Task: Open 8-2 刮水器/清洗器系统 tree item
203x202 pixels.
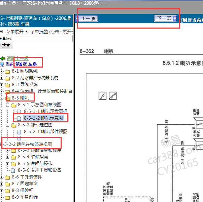Action: coord(35,78)
